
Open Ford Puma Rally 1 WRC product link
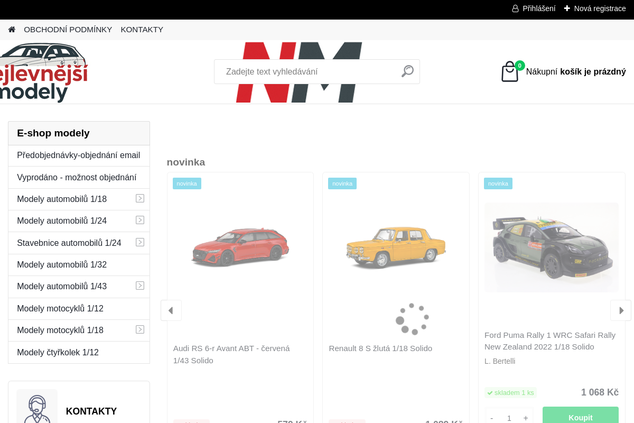(x=550, y=341)
